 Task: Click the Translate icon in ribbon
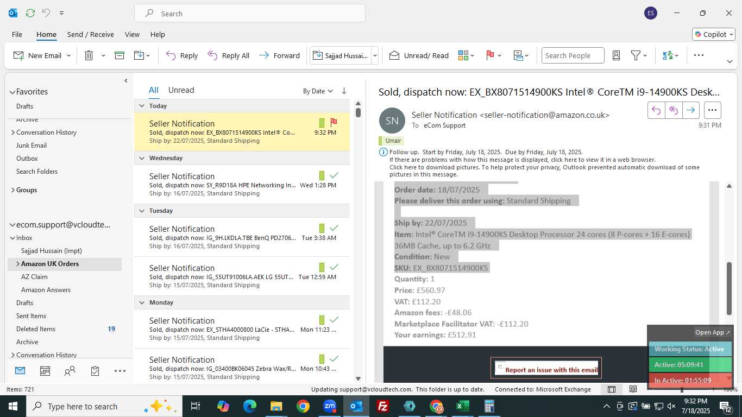pyautogui.click(x=668, y=55)
